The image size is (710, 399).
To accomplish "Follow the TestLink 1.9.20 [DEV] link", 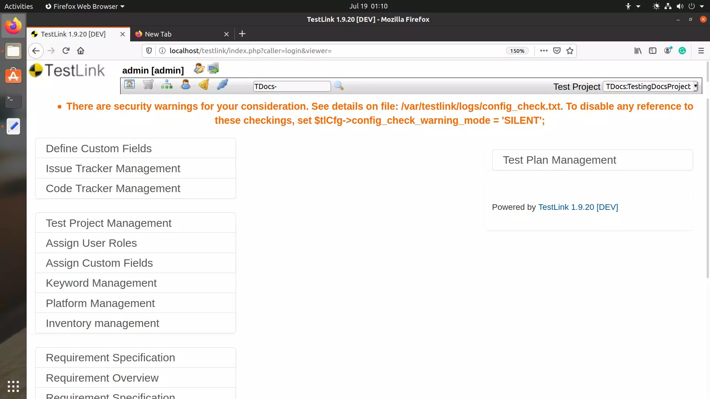I will coord(578,207).
